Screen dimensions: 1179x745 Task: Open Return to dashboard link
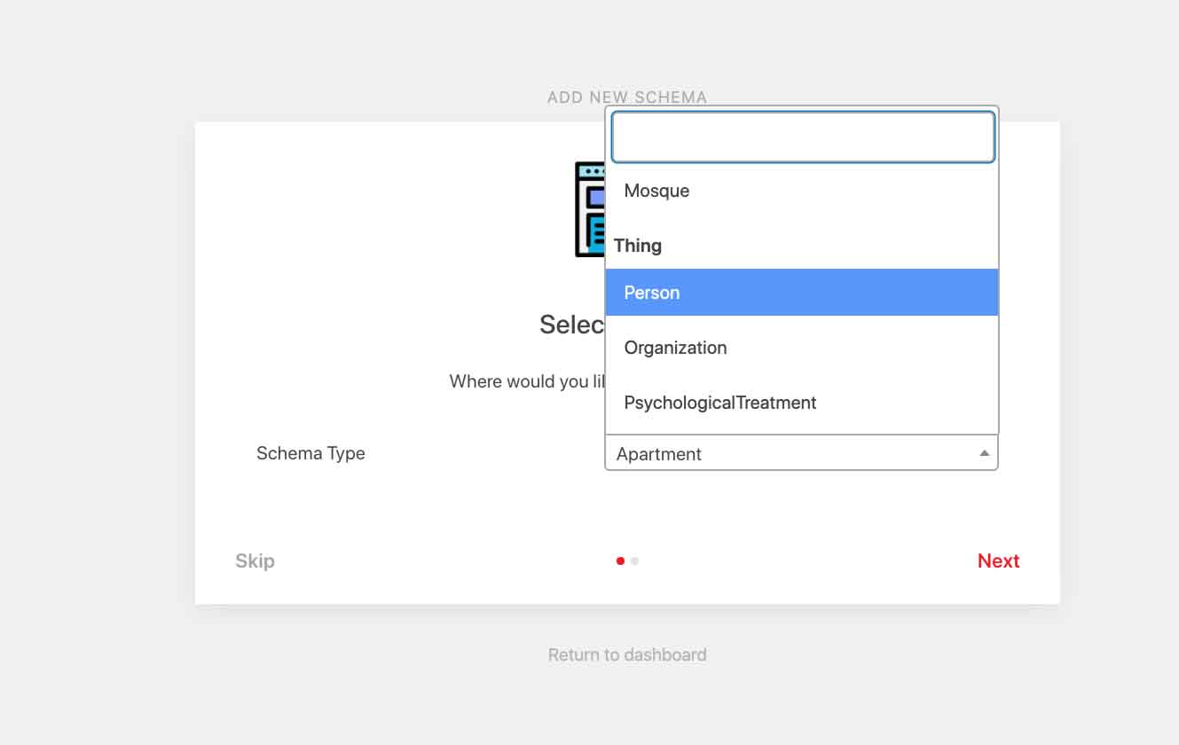627,655
